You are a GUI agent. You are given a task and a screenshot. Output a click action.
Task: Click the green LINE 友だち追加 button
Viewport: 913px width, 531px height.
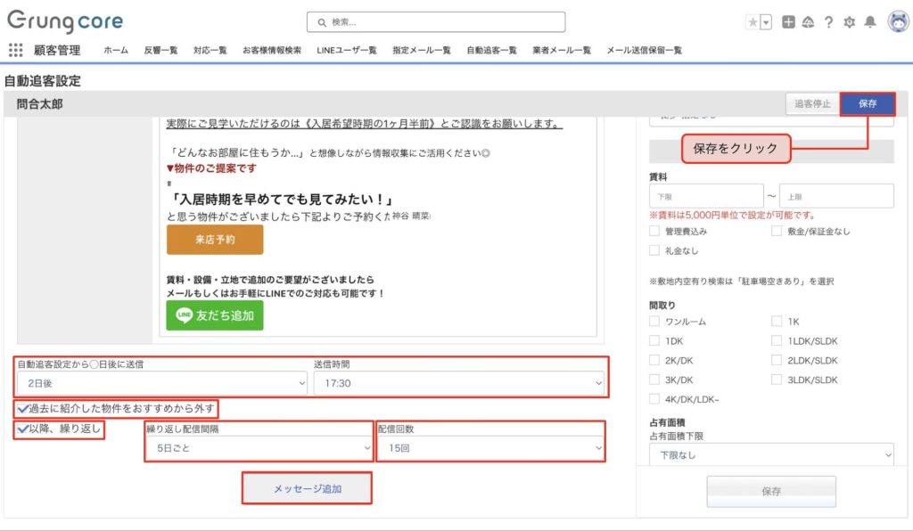click(x=215, y=315)
